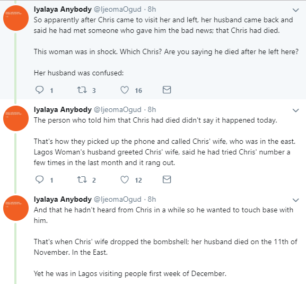This screenshot has width=306, height=284.
Task: Reply to the second tweet about Chris' wife
Action: point(39,180)
